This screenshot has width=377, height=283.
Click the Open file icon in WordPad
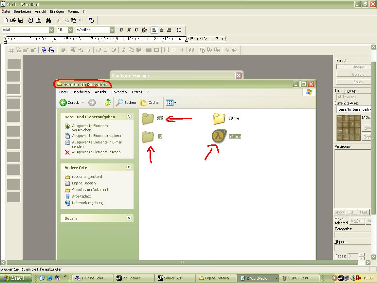[13, 20]
